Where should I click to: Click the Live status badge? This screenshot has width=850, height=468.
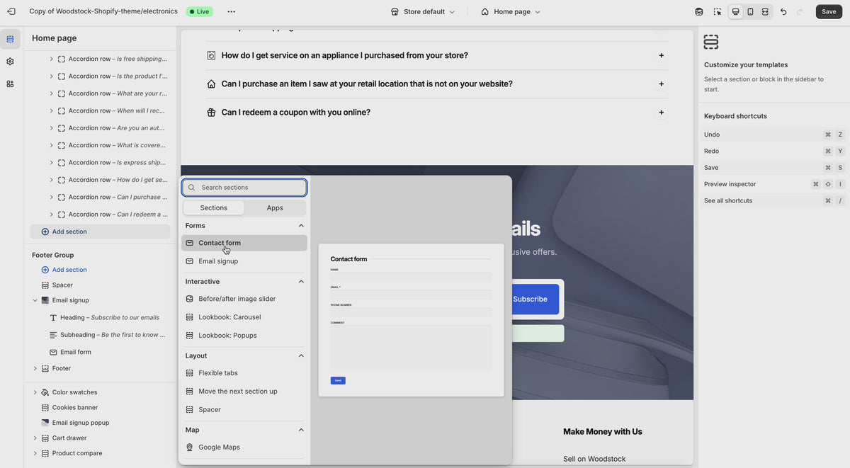[x=199, y=11]
